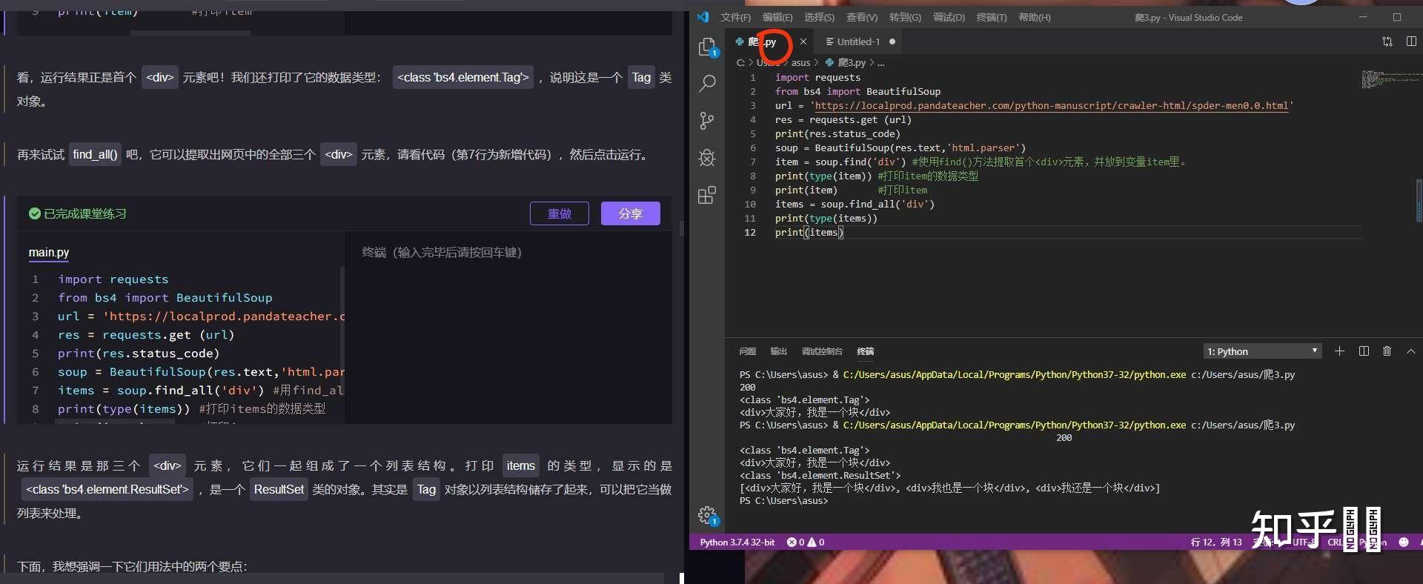1423x584 pixels.
Task: Click the smiley feedback icon in the status bar
Action: click(x=1403, y=542)
